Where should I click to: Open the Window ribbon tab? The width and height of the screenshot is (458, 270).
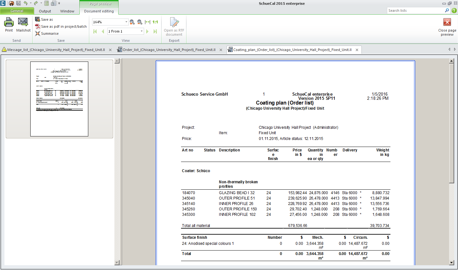[67, 11]
